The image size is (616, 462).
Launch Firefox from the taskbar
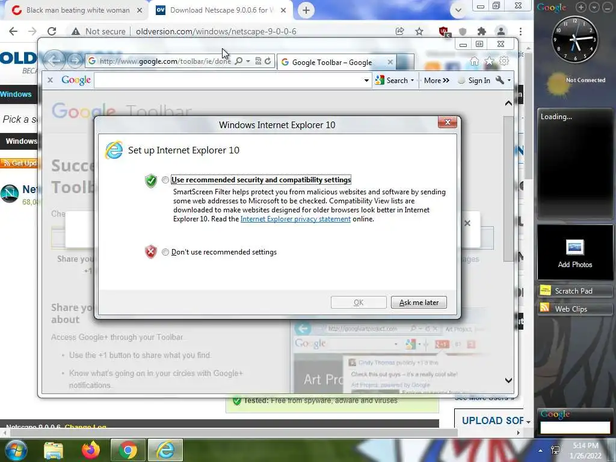coord(90,450)
